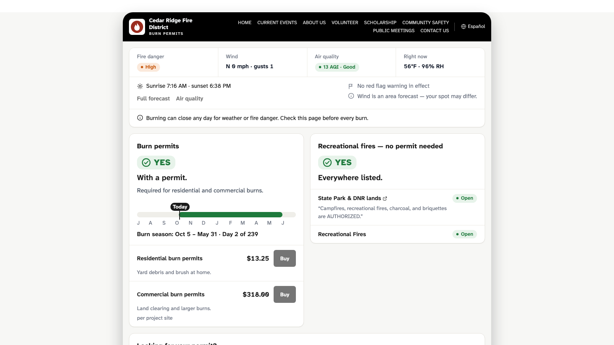Click the sun icon beside Sunrise time
This screenshot has width=614, height=345.
coord(140,86)
